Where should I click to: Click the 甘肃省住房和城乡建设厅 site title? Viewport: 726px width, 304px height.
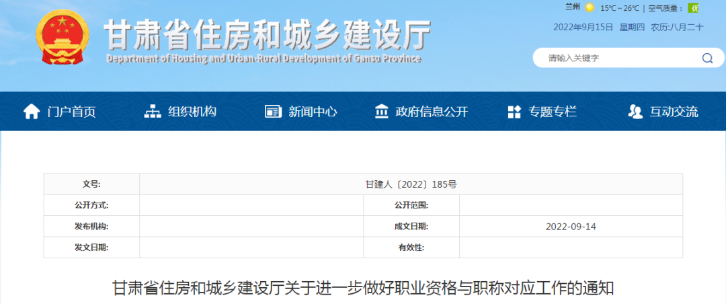point(266,34)
